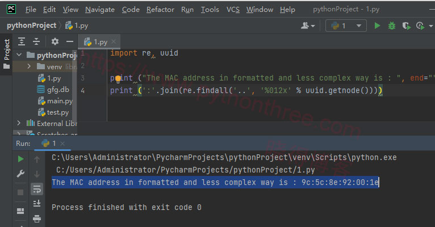Select 1.py in project tree
The width and height of the screenshot is (435, 227).
49,78
